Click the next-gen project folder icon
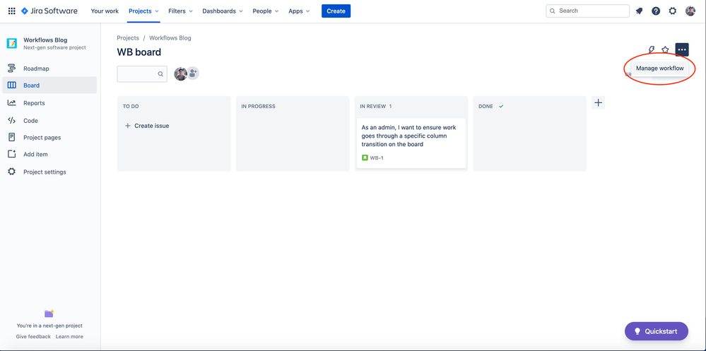The height and width of the screenshot is (351, 706). [49, 314]
